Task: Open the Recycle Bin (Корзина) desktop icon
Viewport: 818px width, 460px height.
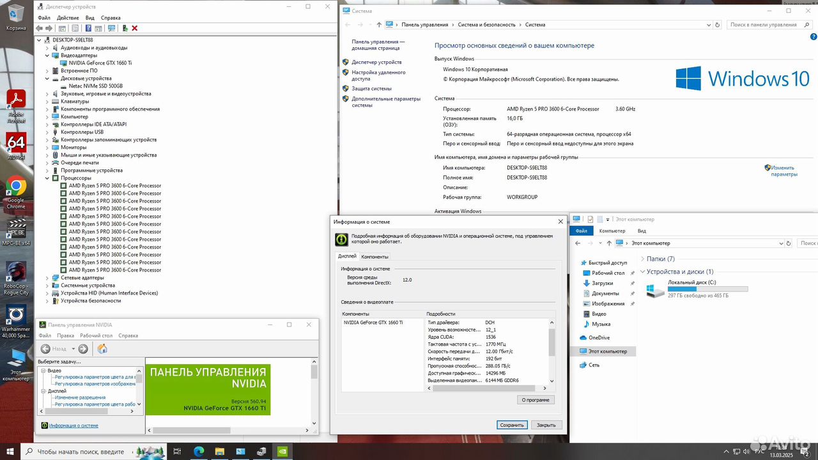Action: click(x=16, y=17)
